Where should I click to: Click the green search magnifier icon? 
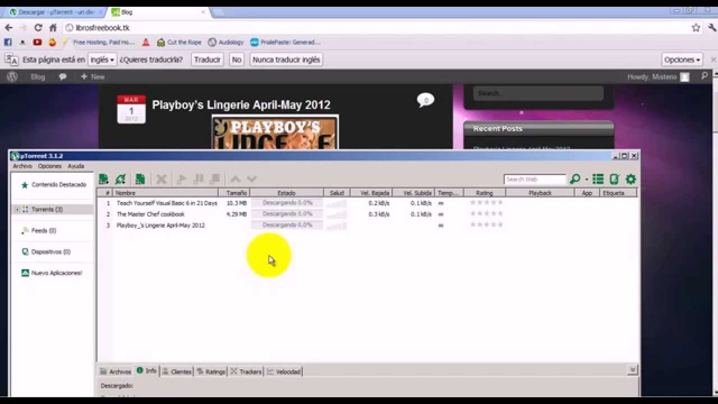574,179
